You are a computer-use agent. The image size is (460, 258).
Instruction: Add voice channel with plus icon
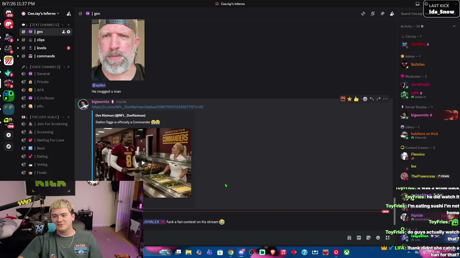coord(68,67)
